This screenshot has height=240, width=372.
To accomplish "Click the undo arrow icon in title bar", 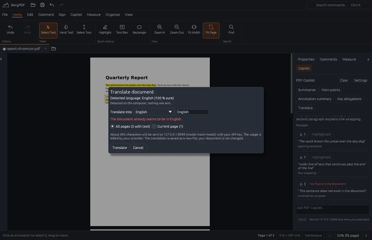I will point(52,5).
